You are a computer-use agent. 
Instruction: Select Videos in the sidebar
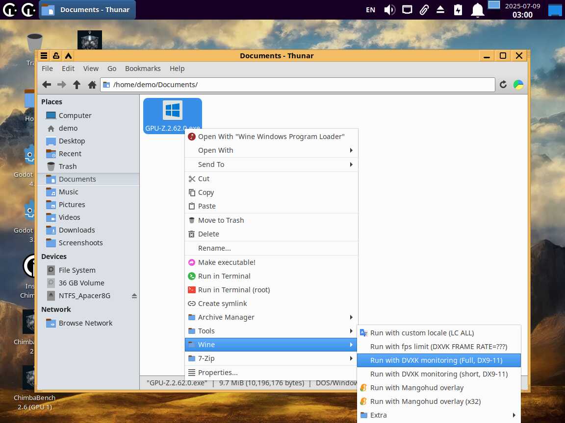pyautogui.click(x=88, y=217)
